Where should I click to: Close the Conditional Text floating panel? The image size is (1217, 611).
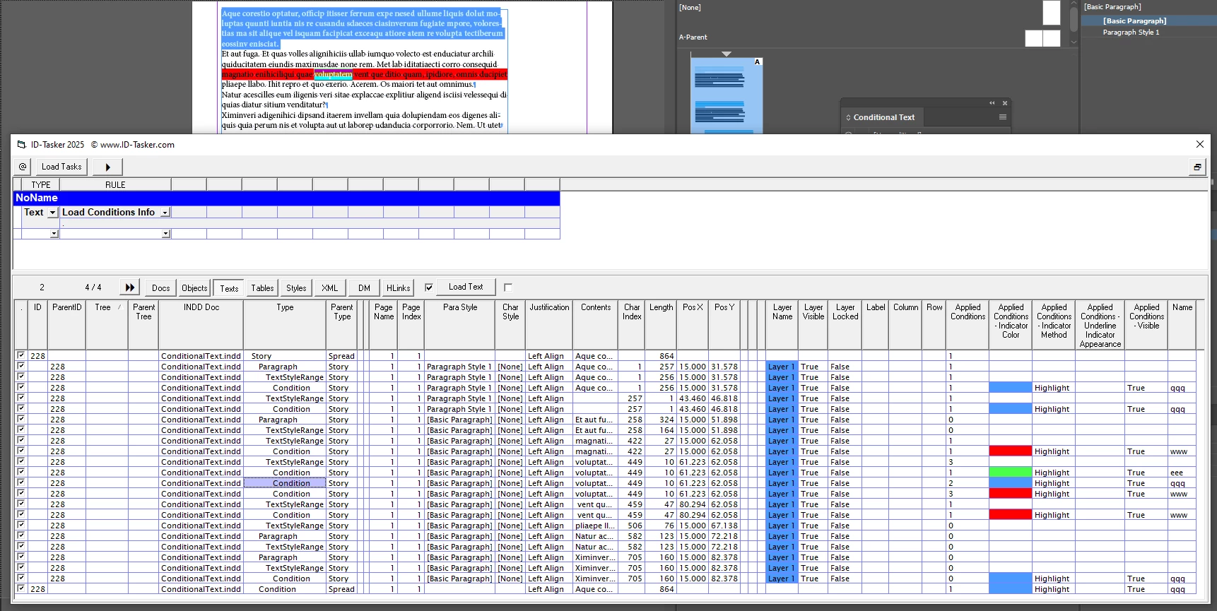[1004, 103]
